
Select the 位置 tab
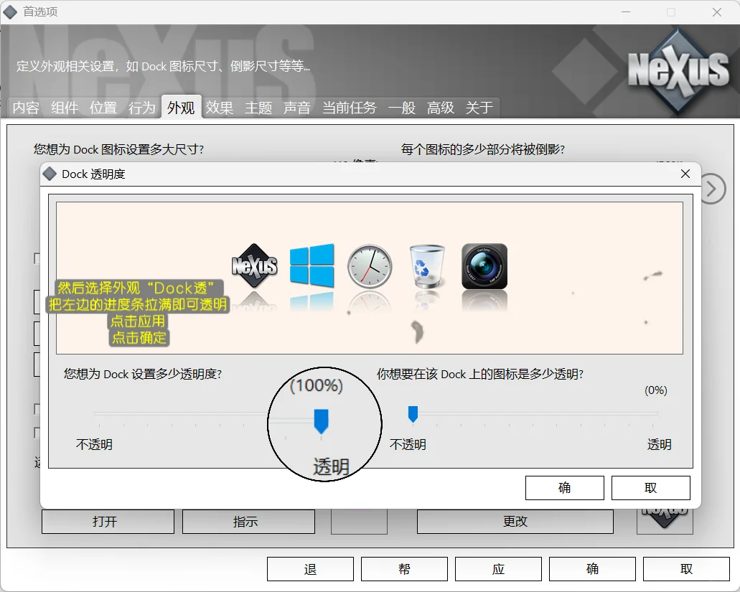click(103, 108)
